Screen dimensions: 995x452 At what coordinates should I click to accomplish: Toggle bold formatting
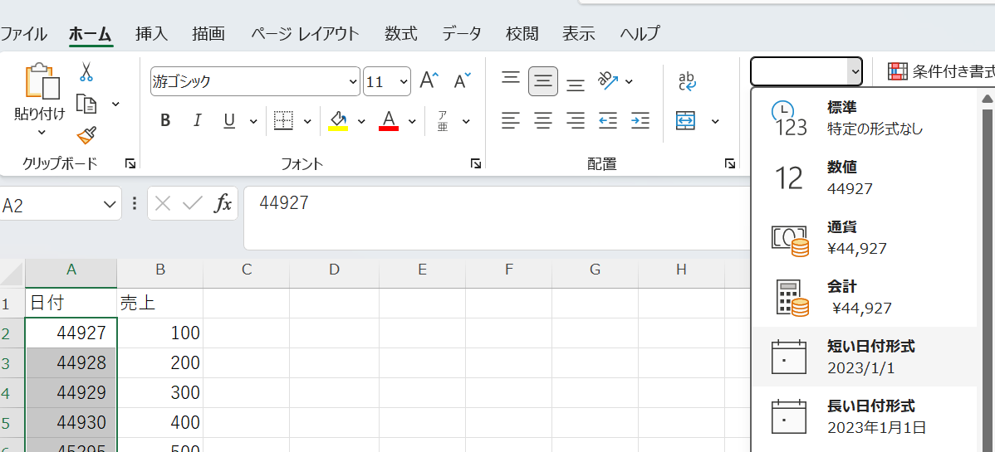coord(165,121)
